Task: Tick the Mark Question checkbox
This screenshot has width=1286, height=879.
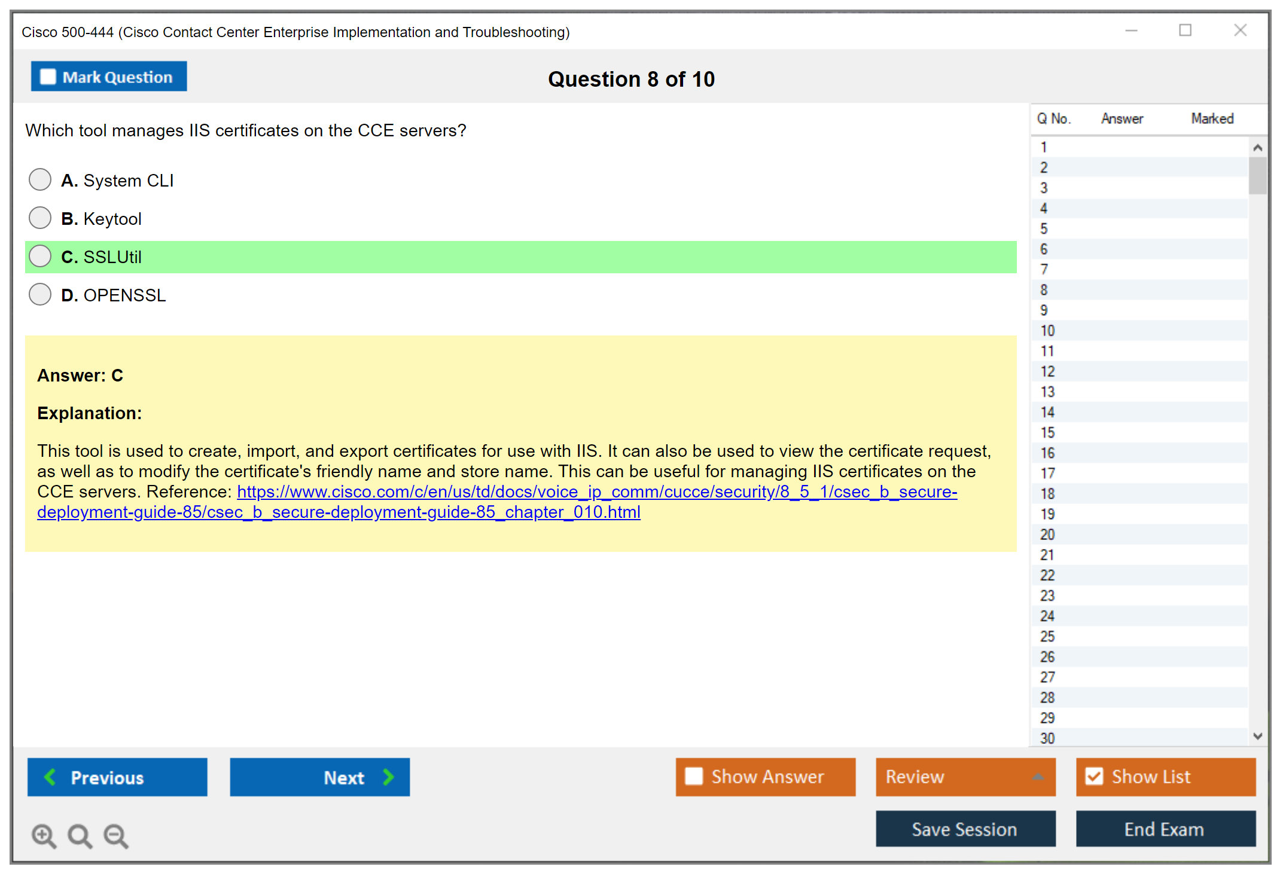Action: (x=48, y=77)
